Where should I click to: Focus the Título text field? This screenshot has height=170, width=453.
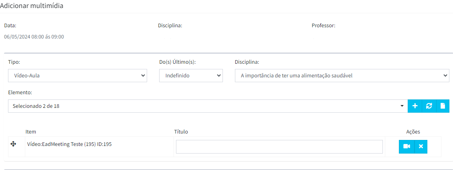click(279, 147)
